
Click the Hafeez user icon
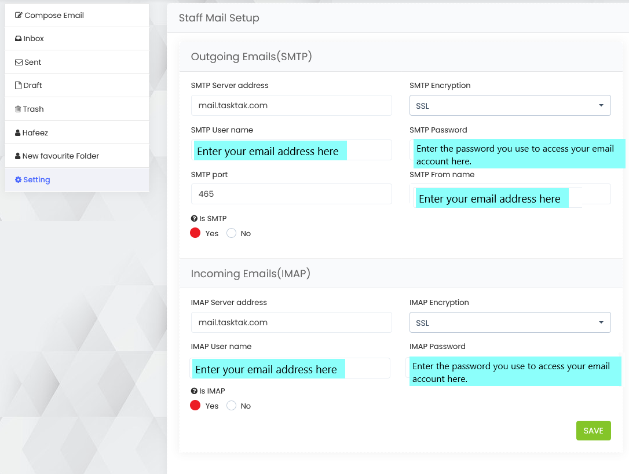pos(18,133)
